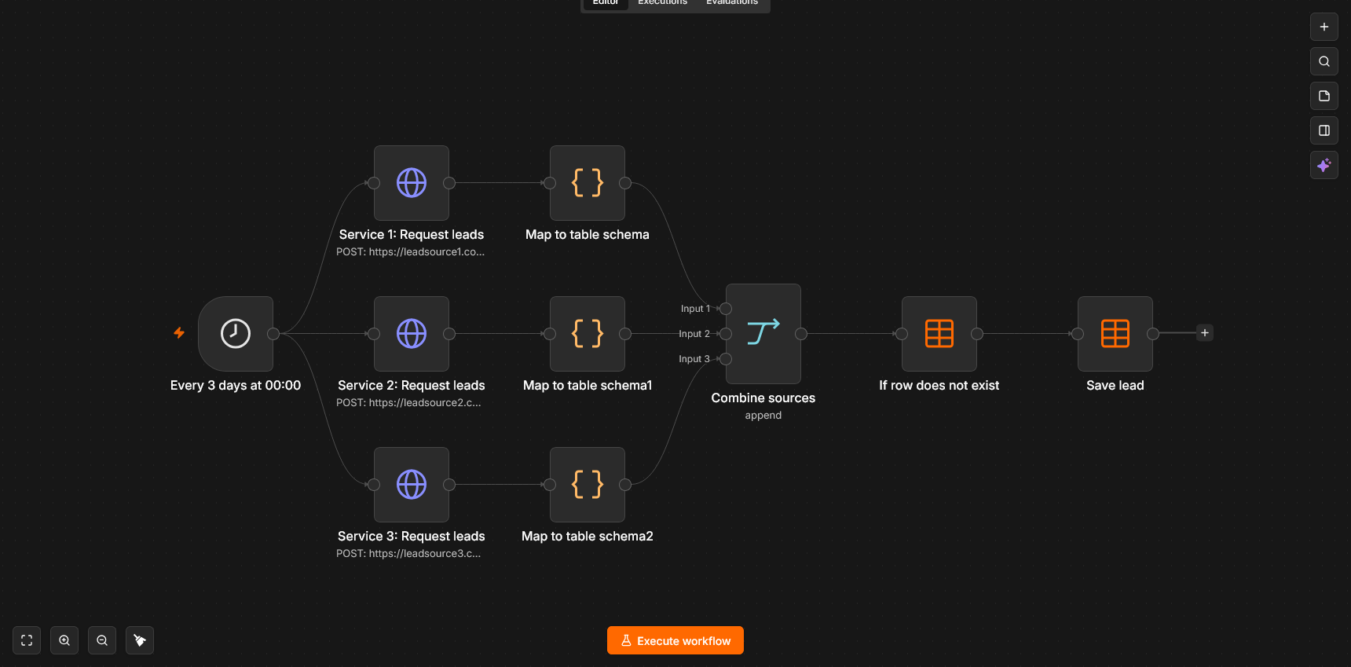1351x667 pixels.
Task: Open Service 3 Request leads HTTP node
Action: (x=412, y=485)
